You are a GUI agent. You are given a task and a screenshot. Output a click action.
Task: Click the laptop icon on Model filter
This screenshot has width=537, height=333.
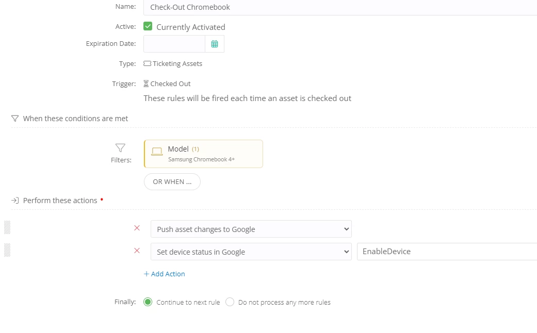tap(157, 152)
